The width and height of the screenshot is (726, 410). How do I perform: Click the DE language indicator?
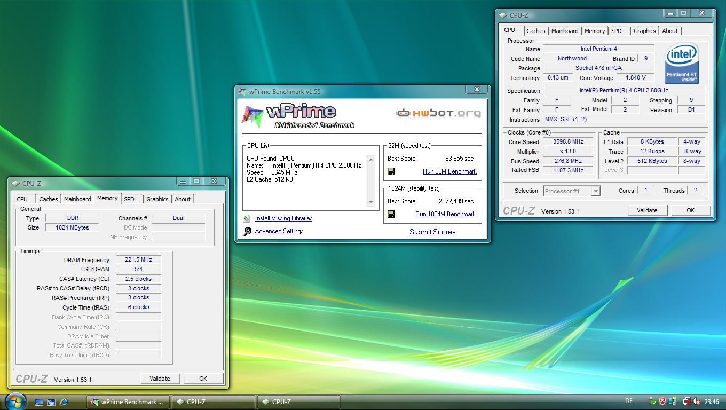tap(628, 401)
